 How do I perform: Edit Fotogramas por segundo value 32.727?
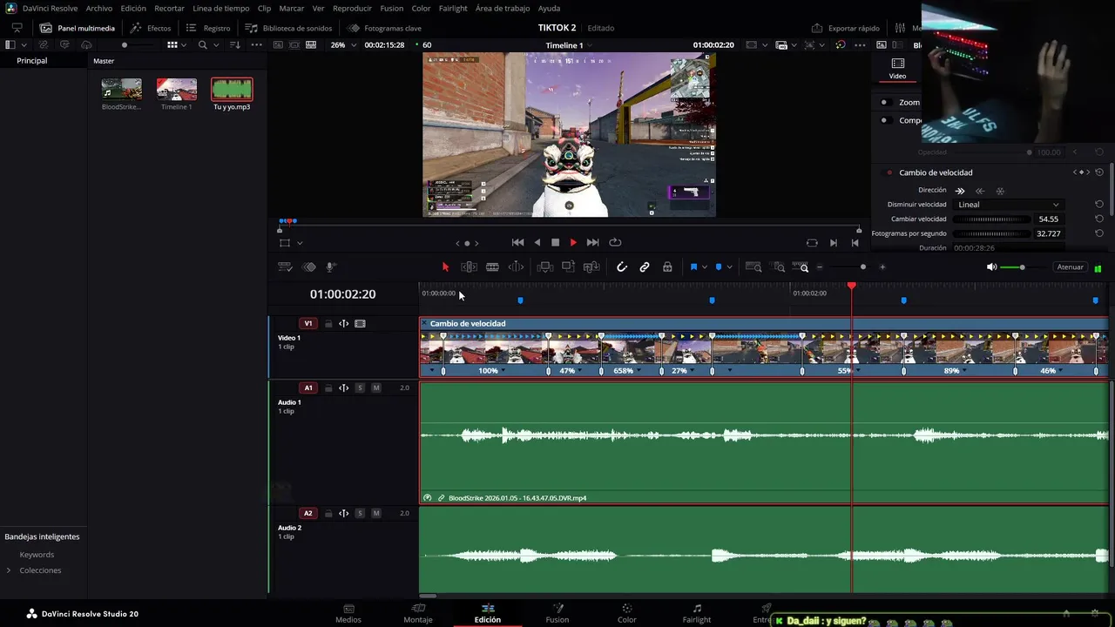click(x=1049, y=233)
